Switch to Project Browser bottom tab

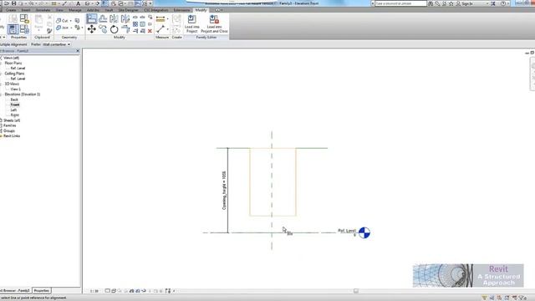(15, 291)
